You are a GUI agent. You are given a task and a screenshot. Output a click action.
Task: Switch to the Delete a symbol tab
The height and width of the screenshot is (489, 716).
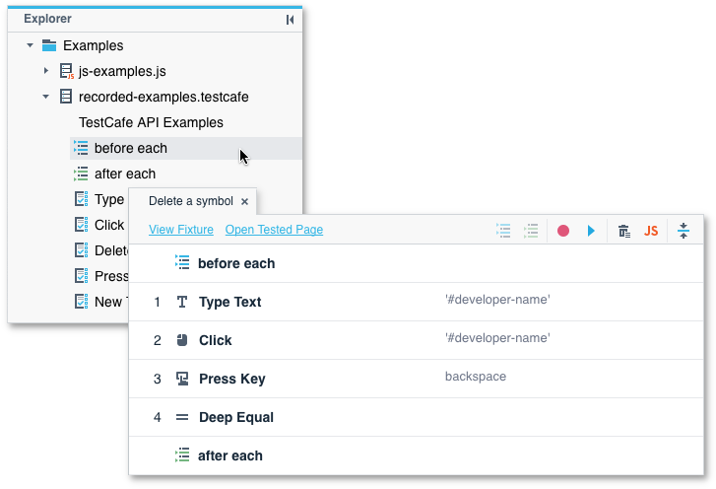coord(191,201)
